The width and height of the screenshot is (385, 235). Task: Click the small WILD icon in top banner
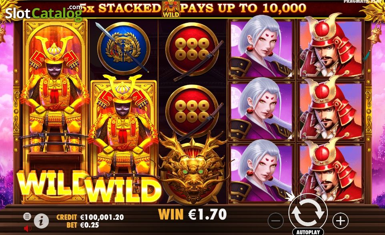[x=171, y=9]
